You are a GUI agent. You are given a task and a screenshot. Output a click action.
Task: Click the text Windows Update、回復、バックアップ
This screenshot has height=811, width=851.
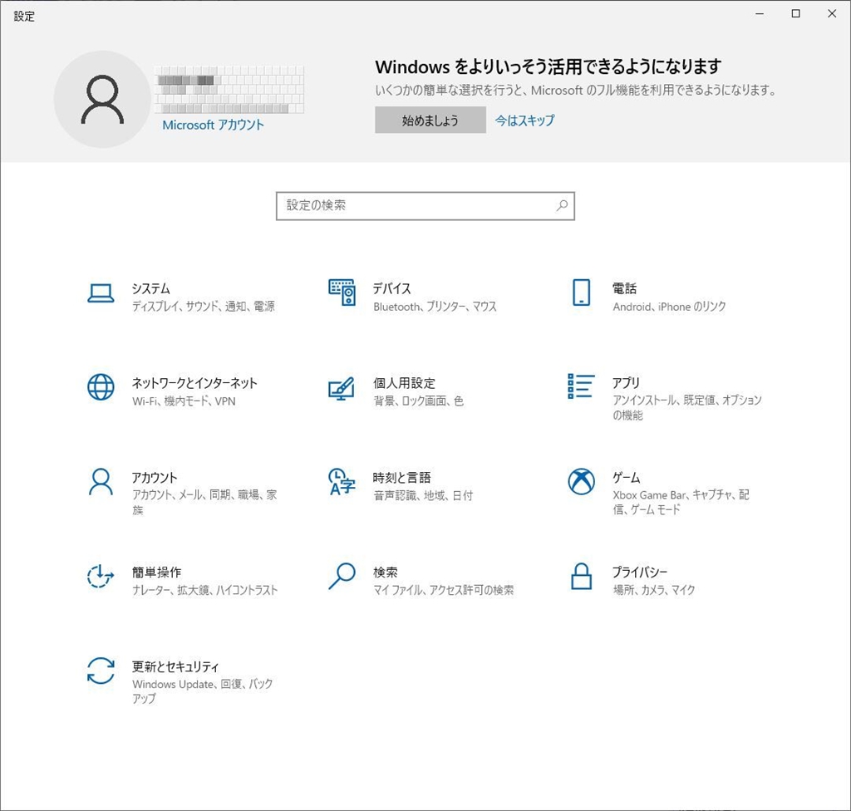click(203, 691)
